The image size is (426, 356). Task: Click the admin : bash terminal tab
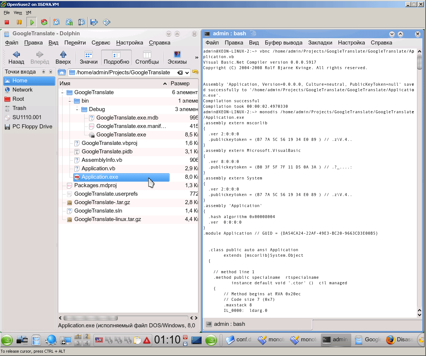[258, 324]
